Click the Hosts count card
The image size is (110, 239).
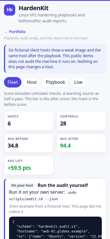click(x=29, y=121)
